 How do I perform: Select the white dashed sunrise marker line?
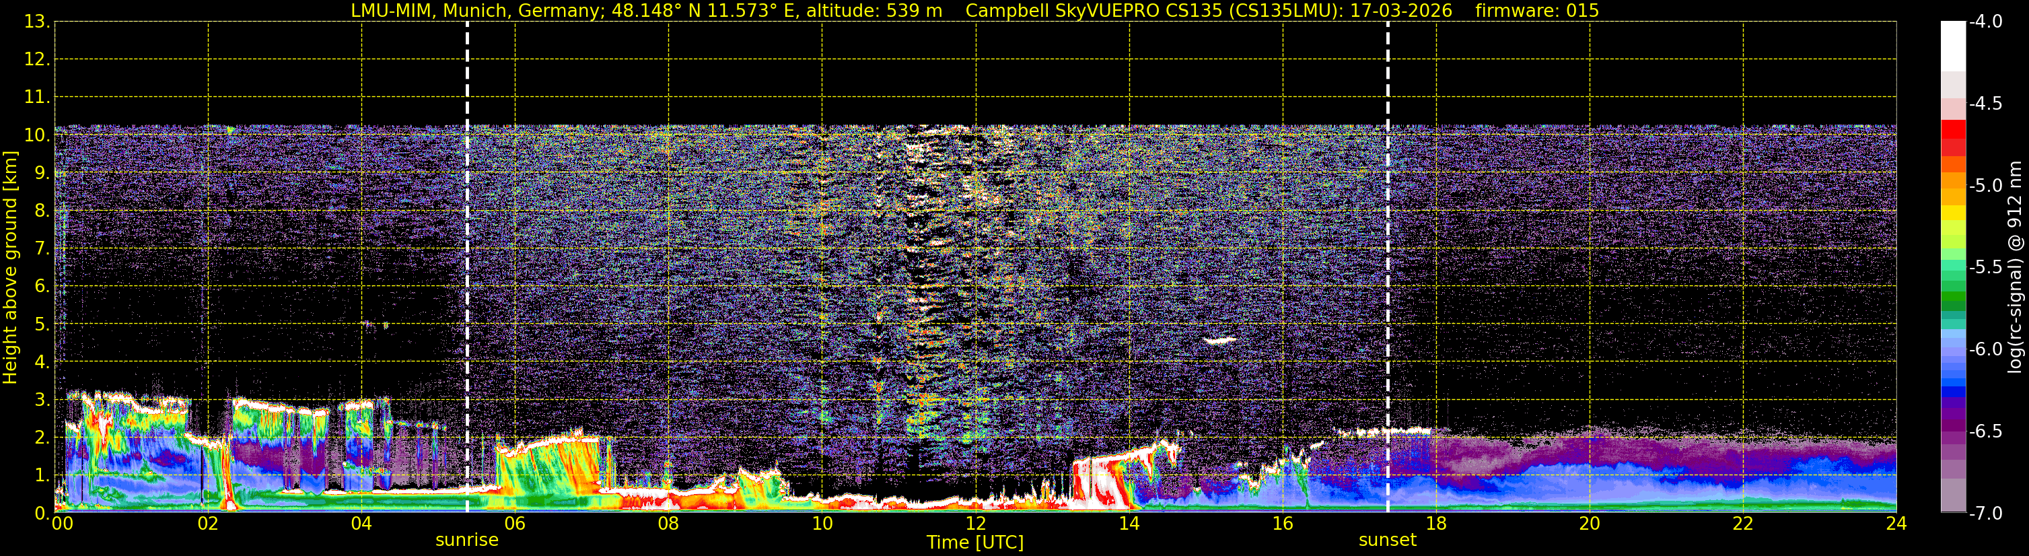click(x=467, y=268)
